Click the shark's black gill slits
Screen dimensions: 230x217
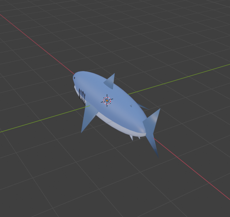(82, 95)
